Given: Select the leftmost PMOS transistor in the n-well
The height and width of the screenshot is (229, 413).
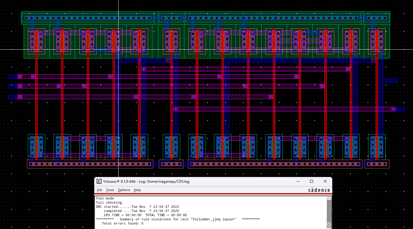Looking at the screenshot, I should pyautogui.click(x=37, y=41).
